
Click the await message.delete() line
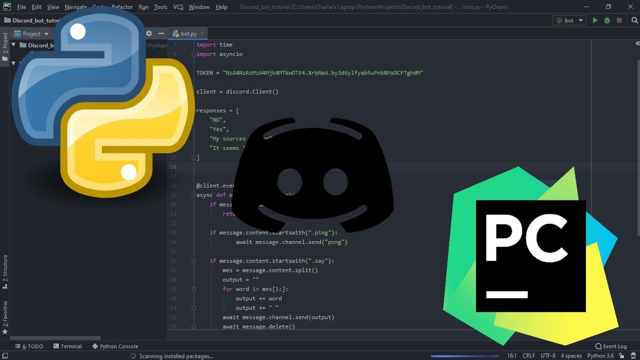click(x=259, y=326)
